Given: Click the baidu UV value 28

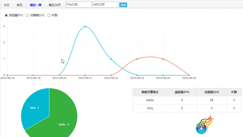Looking at the screenshot, I should 211,100.
